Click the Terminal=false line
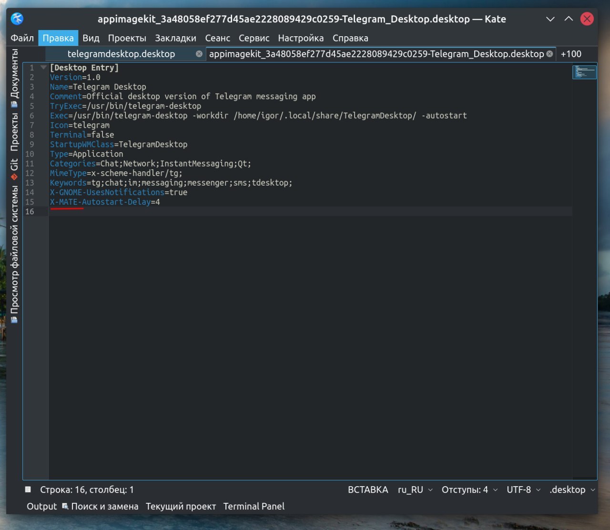 pos(82,135)
